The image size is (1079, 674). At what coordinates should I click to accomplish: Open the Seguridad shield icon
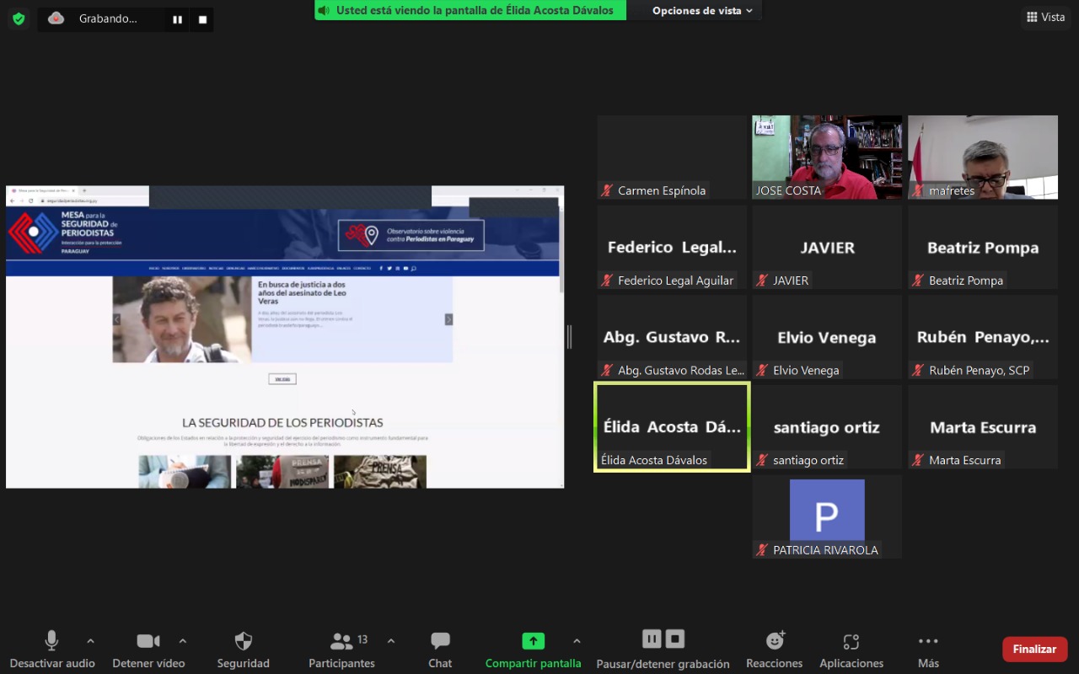pos(243,642)
